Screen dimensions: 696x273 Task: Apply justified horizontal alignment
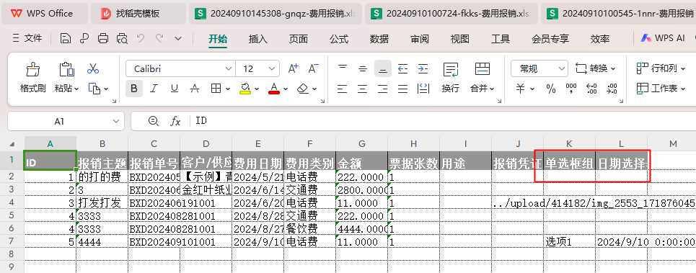(x=402, y=89)
